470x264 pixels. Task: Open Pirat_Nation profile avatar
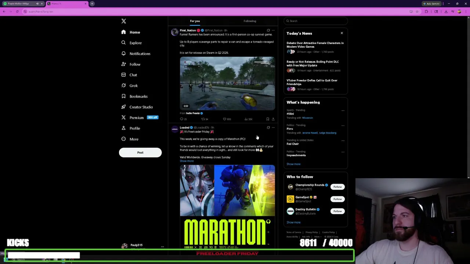coord(174,32)
